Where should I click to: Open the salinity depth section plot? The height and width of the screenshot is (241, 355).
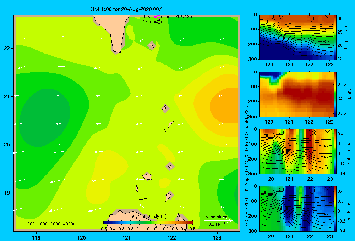296,94
